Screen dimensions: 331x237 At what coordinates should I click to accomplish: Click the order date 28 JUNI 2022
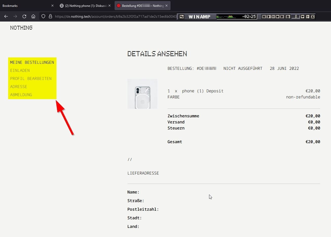pyautogui.click(x=284, y=68)
